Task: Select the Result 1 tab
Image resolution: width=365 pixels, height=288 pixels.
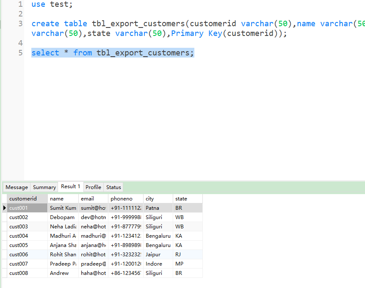Action: click(x=70, y=187)
